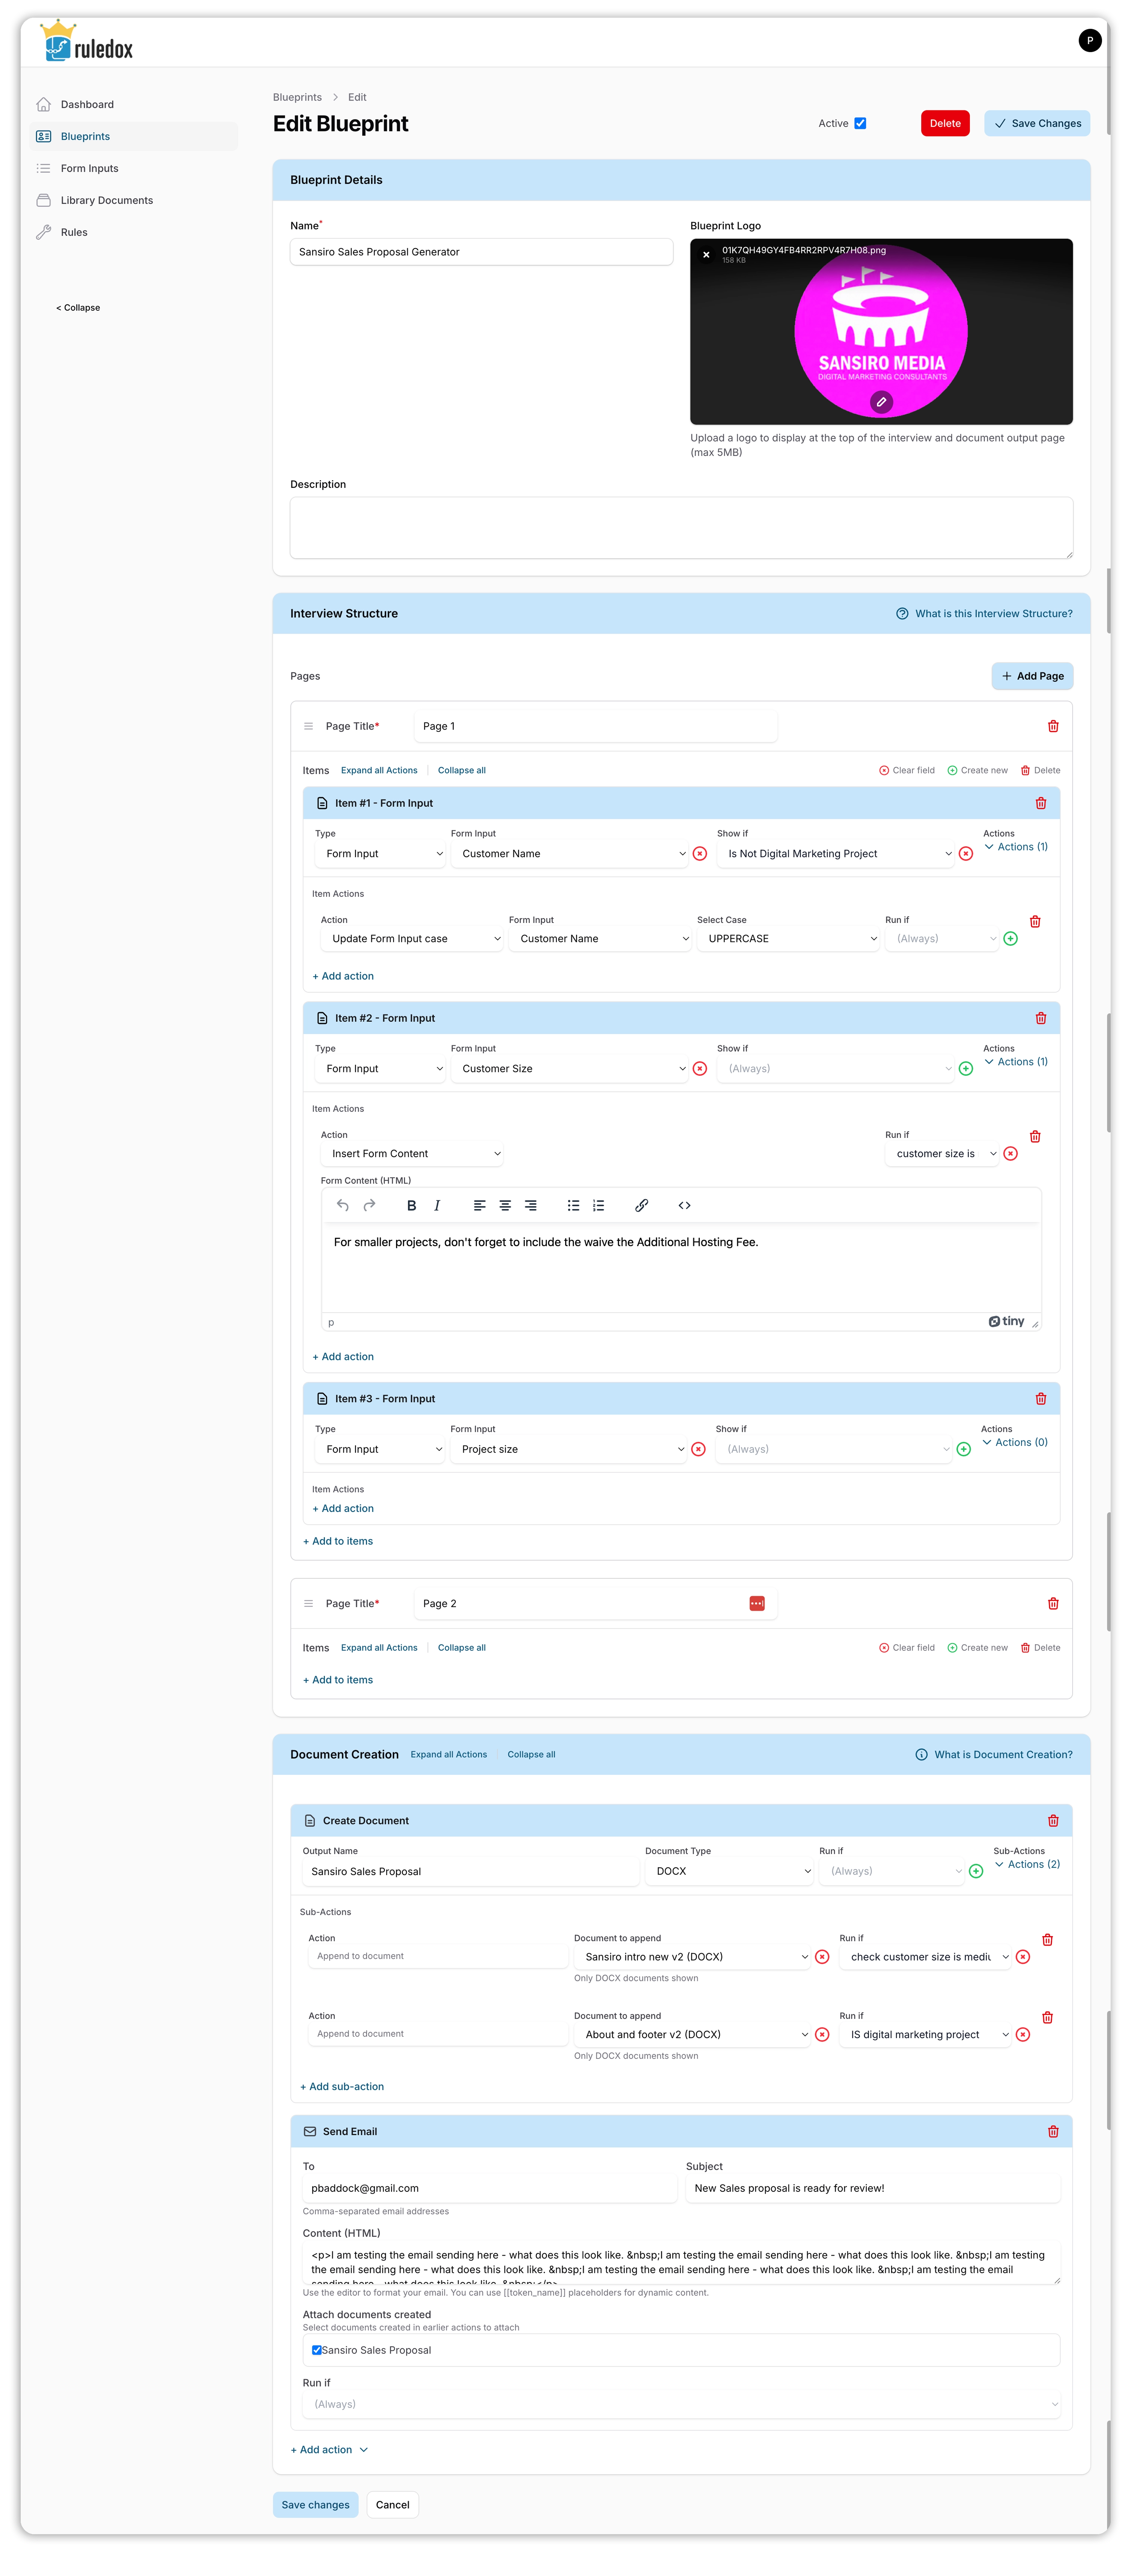The height and width of the screenshot is (2576, 1137).
Task: Open Form Inputs in the sidebar
Action: pos(89,168)
